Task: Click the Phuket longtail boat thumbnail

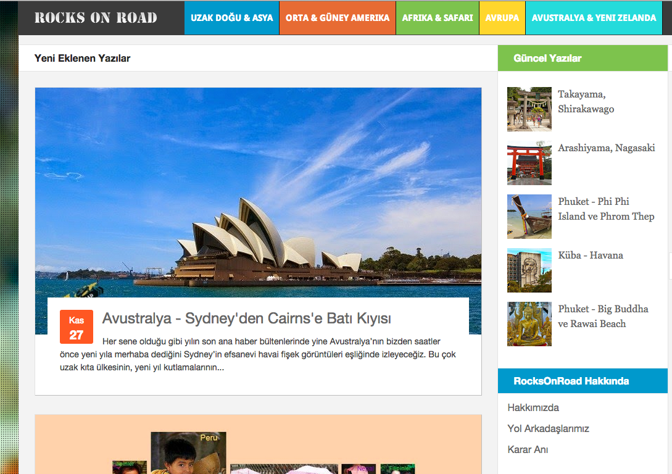Action: coord(529,217)
